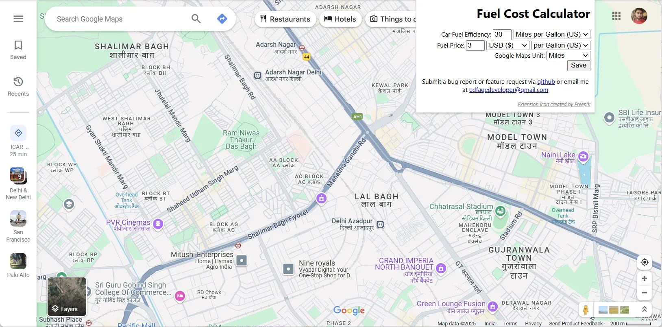Open the hamburger main menu
Viewport: 662px width, 327px height.
[x=18, y=19]
